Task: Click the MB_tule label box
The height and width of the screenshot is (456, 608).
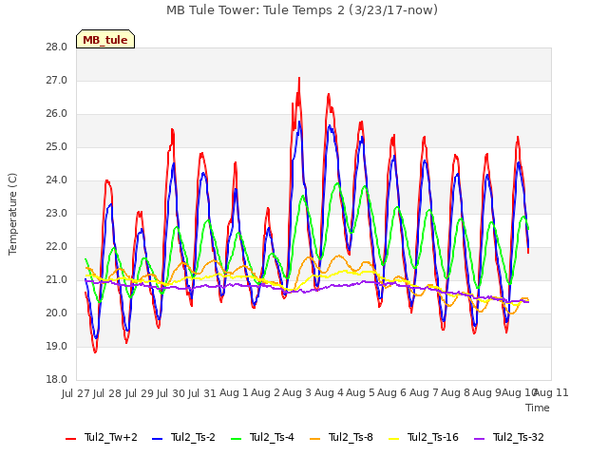Action: [x=105, y=39]
